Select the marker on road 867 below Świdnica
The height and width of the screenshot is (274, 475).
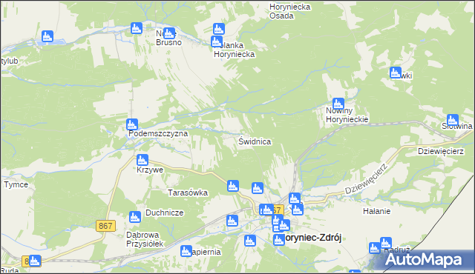coord(232,186)
